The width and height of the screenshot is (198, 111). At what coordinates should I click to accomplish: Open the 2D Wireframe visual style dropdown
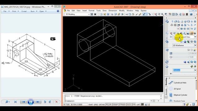coord(195,45)
